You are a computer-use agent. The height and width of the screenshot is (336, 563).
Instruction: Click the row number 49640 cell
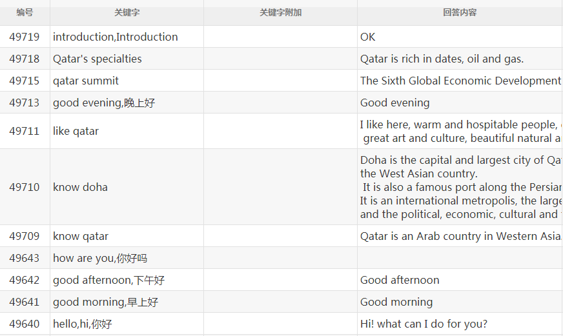tap(25, 324)
